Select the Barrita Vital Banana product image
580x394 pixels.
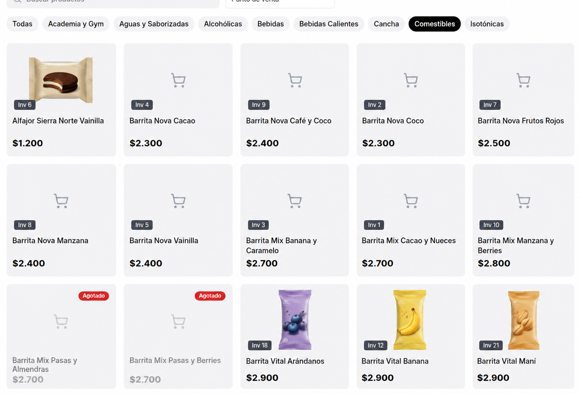tap(410, 320)
